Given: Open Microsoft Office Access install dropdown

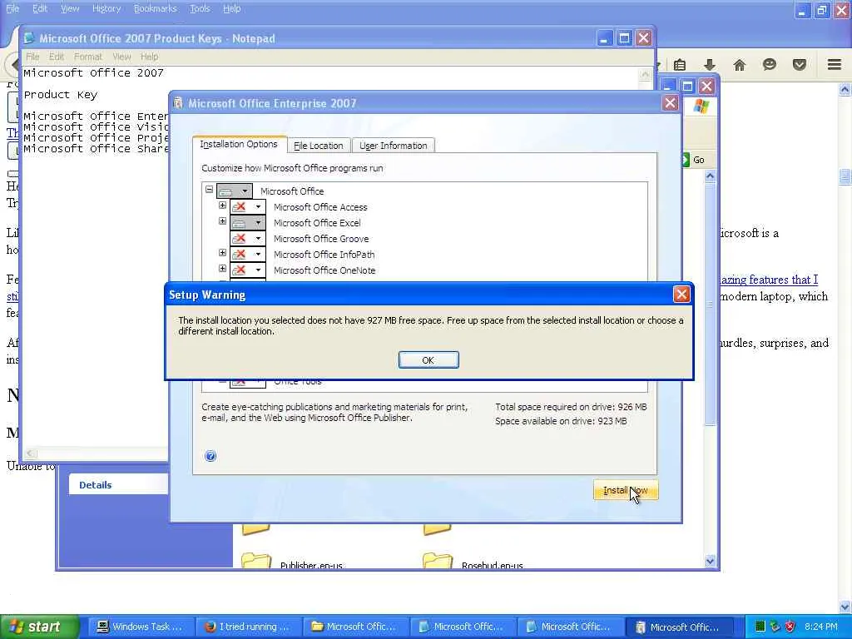Looking at the screenshot, I should (259, 207).
